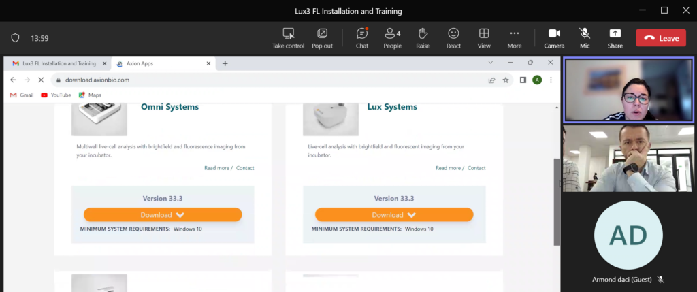Go back in the browser
The height and width of the screenshot is (292, 697).
point(14,80)
